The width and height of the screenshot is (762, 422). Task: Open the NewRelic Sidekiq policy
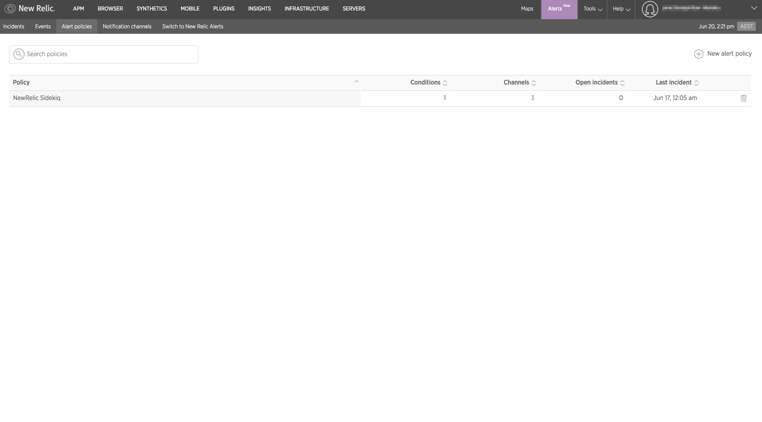pos(37,98)
